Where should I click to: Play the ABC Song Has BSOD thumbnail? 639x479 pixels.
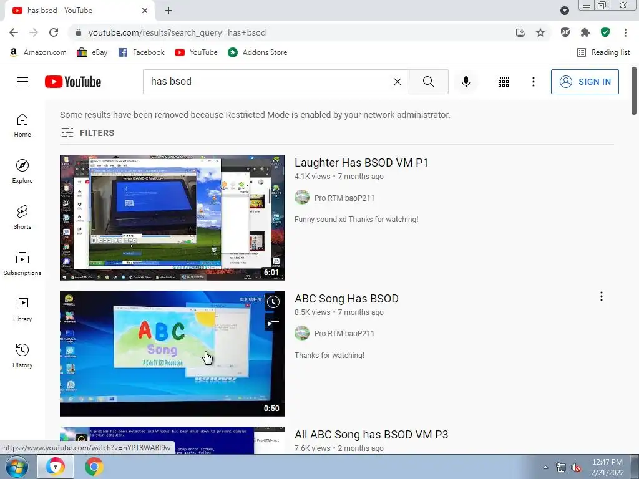(x=172, y=353)
